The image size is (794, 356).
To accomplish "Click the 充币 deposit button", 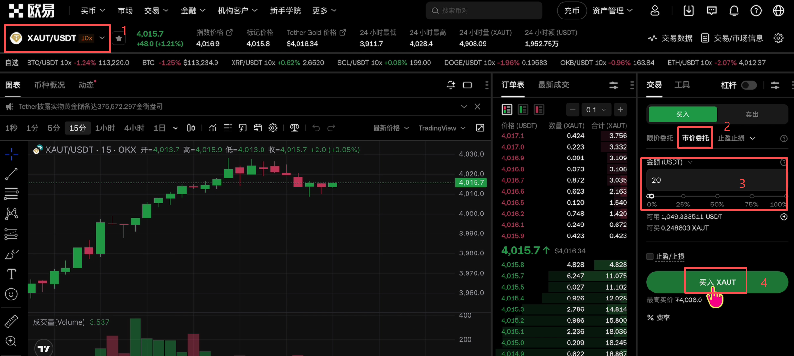I will [x=571, y=10].
